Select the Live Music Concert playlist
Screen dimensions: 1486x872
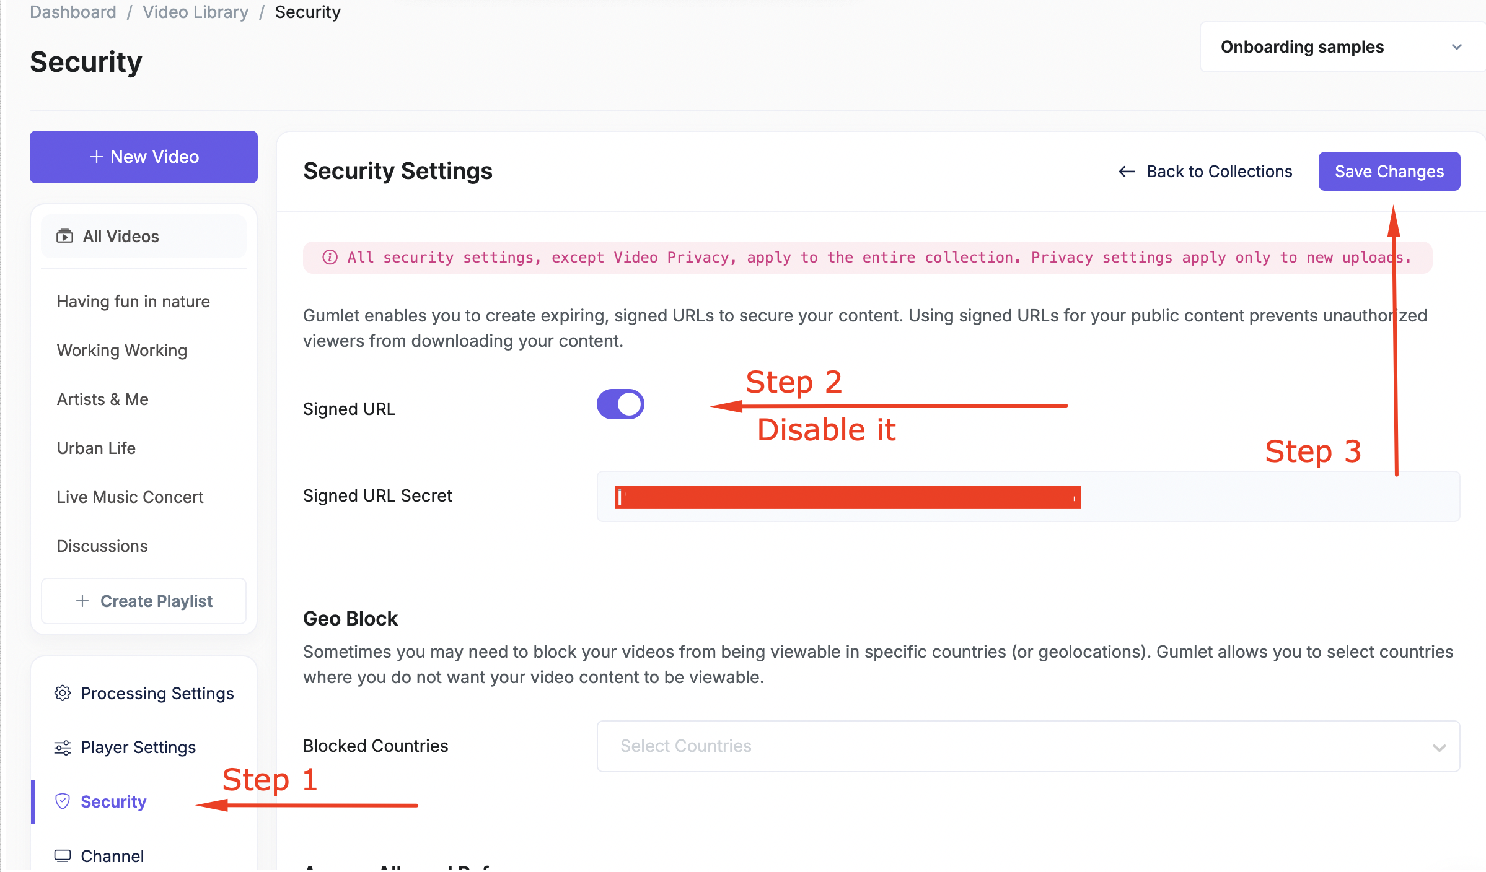pos(130,497)
